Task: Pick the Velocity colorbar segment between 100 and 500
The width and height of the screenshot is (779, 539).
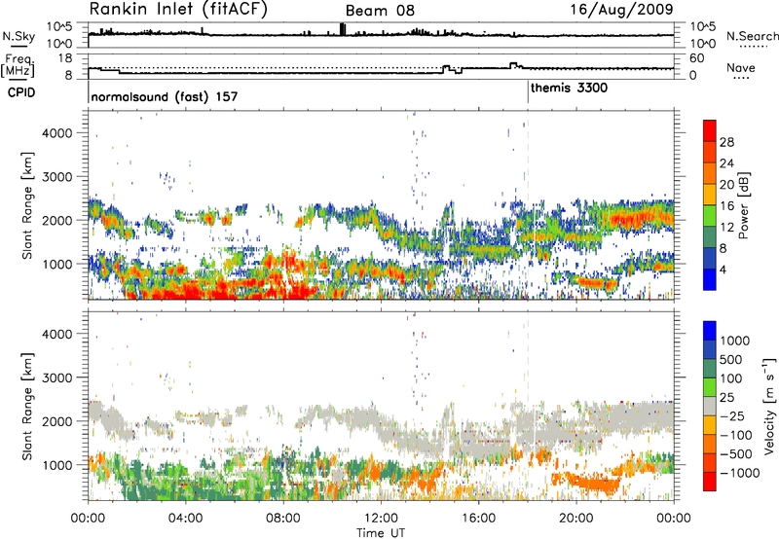Action: pyautogui.click(x=710, y=369)
